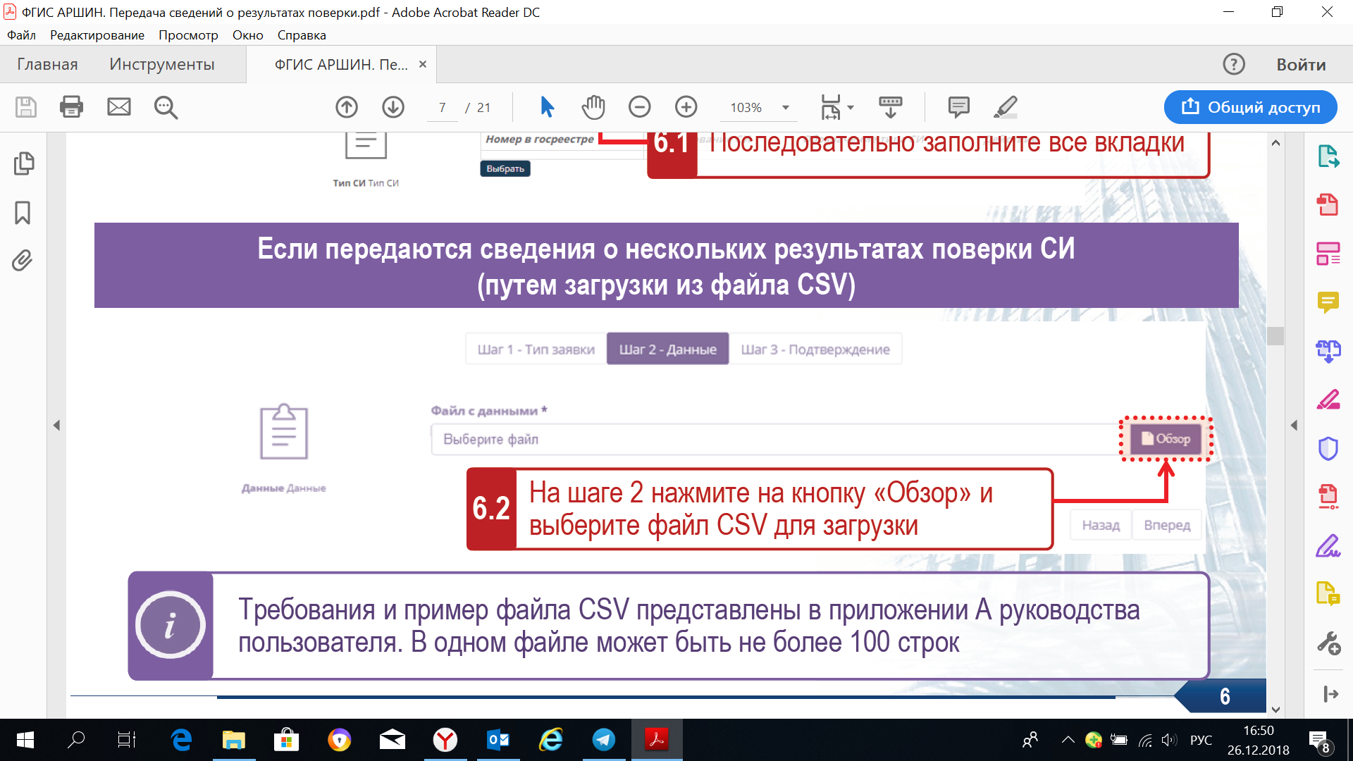Click the Print file icon
1353x761 pixels.
click(x=71, y=107)
